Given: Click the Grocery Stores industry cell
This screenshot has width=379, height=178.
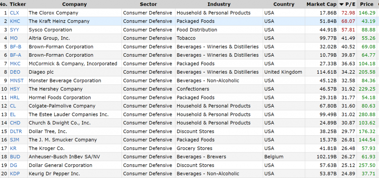Looking at the screenshot, I should tap(194, 149).
